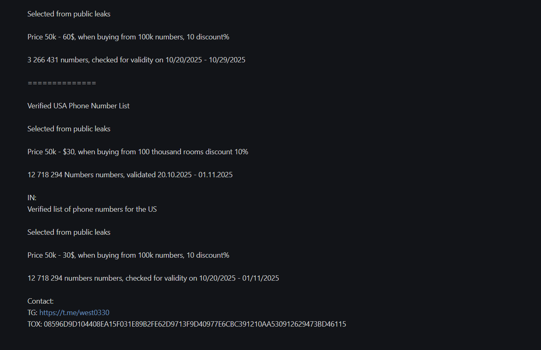Click the "TG:" label before the link

[32, 313]
